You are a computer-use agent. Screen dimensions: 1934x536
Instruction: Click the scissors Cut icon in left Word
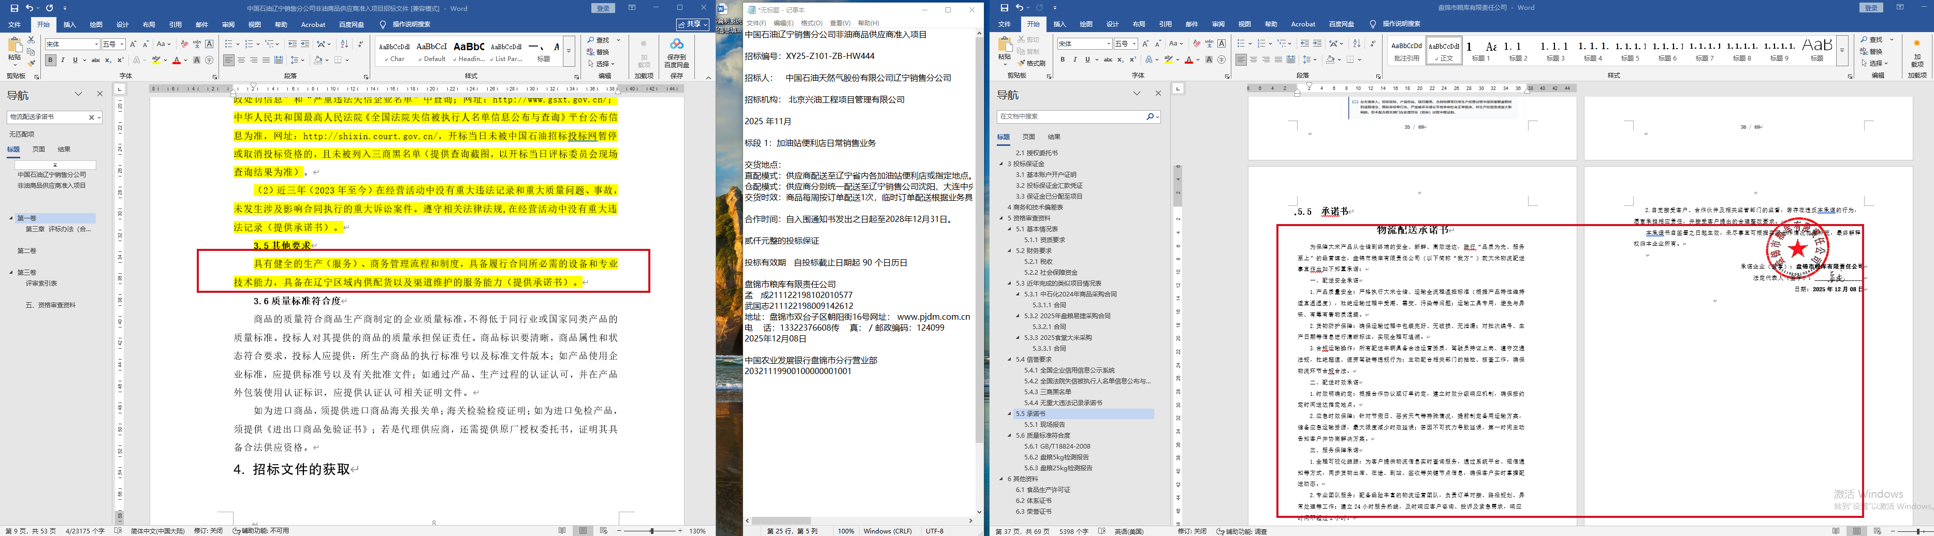coord(31,40)
